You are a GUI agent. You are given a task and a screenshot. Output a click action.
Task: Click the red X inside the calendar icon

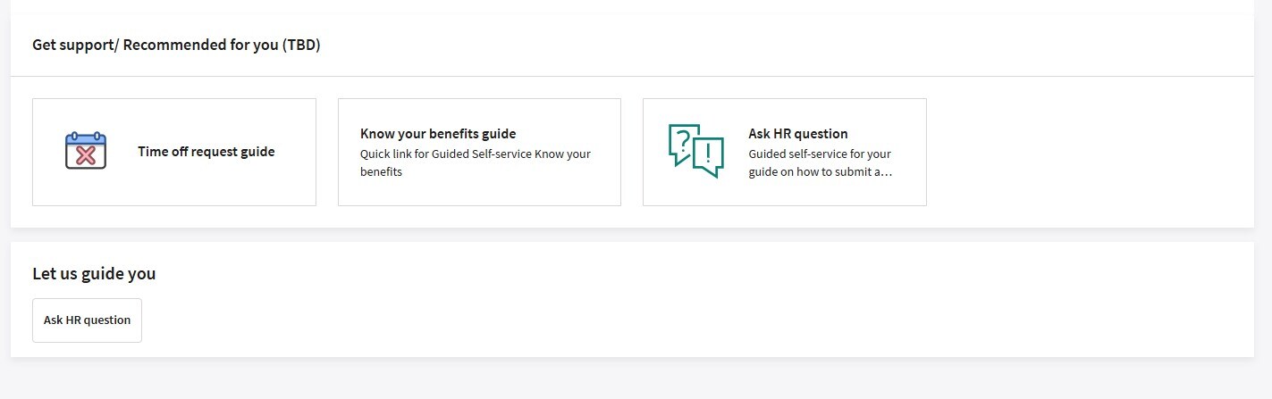click(86, 156)
